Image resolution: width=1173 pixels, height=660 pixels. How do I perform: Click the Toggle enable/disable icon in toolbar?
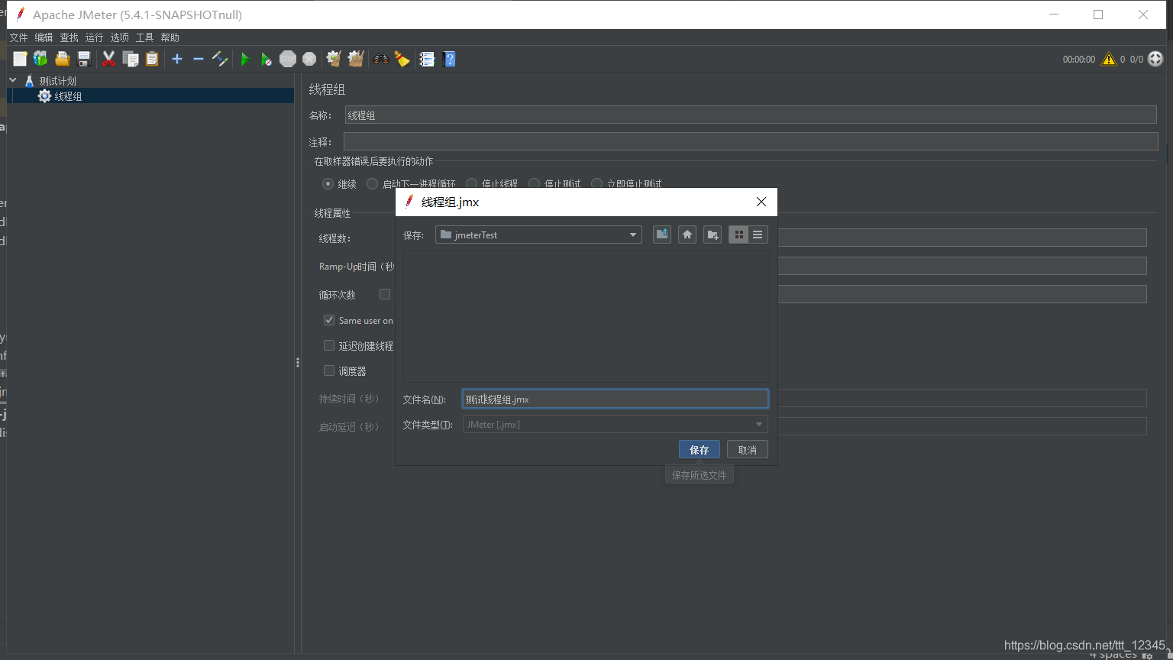[220, 59]
